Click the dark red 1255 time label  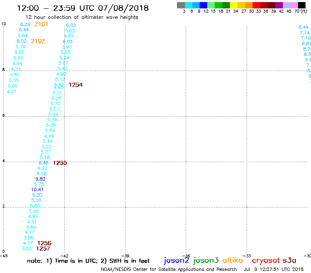(60, 163)
